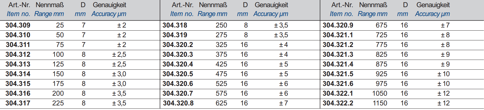Click item number 304.314 in first column
The height and width of the screenshot is (110, 484).
click(18, 74)
